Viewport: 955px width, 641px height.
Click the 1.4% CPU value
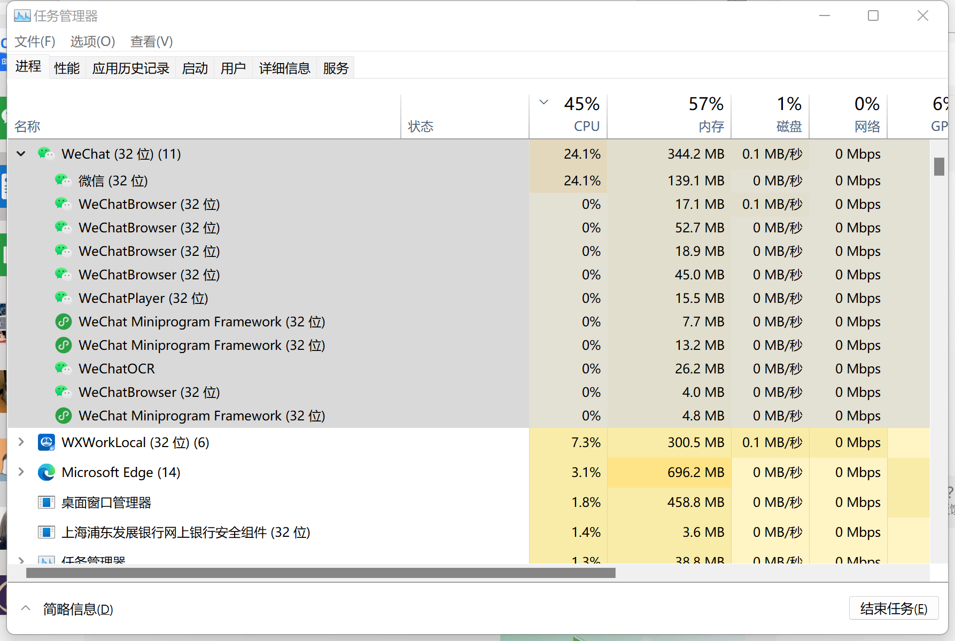pyautogui.click(x=586, y=532)
